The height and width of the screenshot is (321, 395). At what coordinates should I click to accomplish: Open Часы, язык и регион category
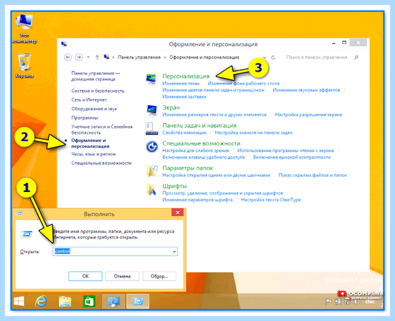93,154
